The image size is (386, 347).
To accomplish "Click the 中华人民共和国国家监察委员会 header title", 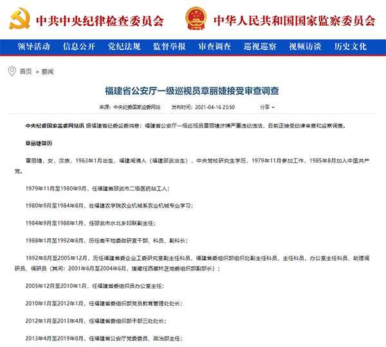I will coord(294,20).
